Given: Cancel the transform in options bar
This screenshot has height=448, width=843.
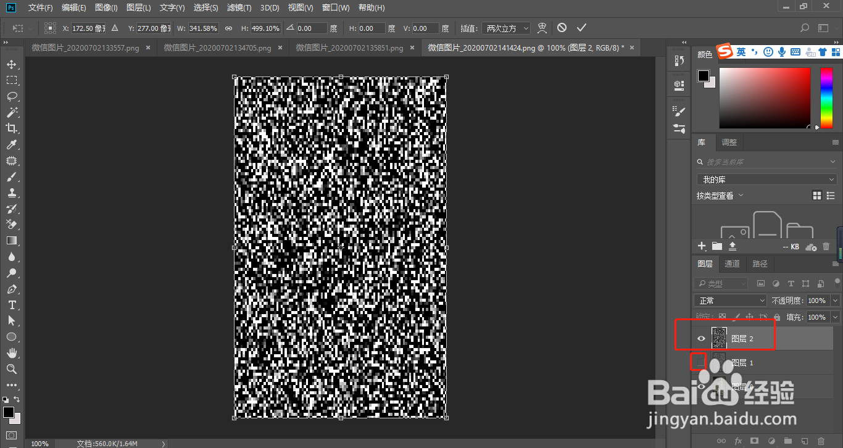Looking at the screenshot, I should pos(562,28).
